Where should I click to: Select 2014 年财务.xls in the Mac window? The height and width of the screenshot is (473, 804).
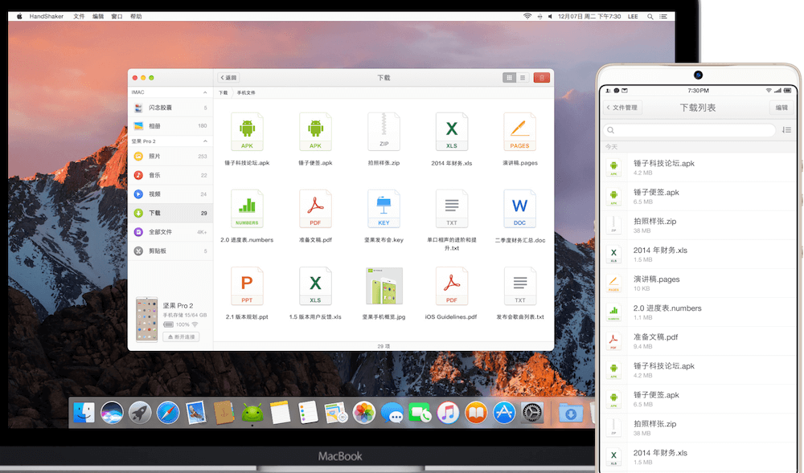click(x=452, y=132)
